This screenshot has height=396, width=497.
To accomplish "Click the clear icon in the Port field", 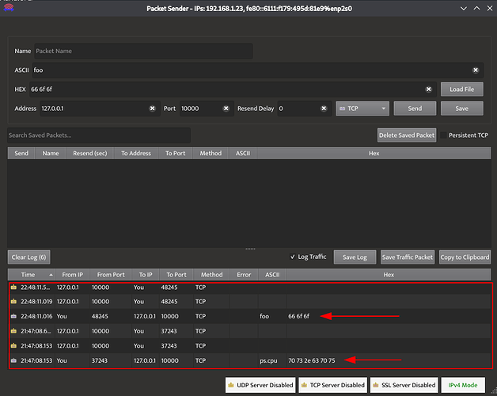I will [226, 109].
